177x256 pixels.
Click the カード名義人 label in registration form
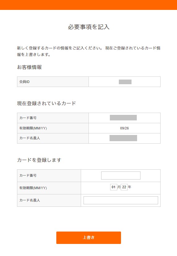29,200
